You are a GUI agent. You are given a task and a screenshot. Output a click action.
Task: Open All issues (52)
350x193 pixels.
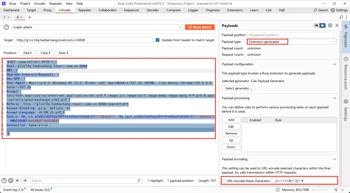(40, 190)
